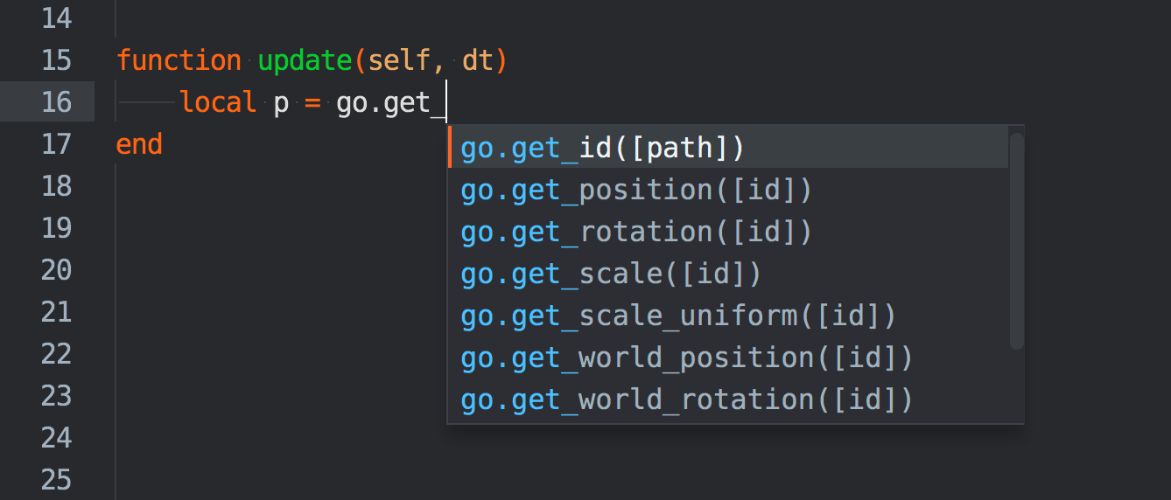
Task: Click the typed 'go.get_' text
Action: (x=383, y=102)
